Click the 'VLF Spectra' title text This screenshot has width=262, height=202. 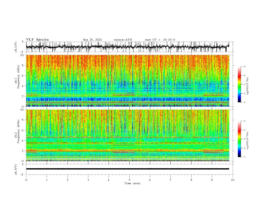(37, 40)
